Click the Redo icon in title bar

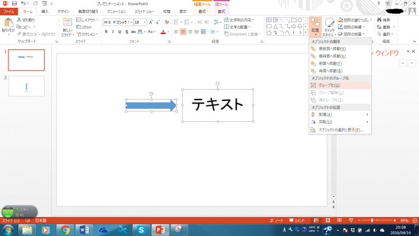pyautogui.click(x=35, y=3)
